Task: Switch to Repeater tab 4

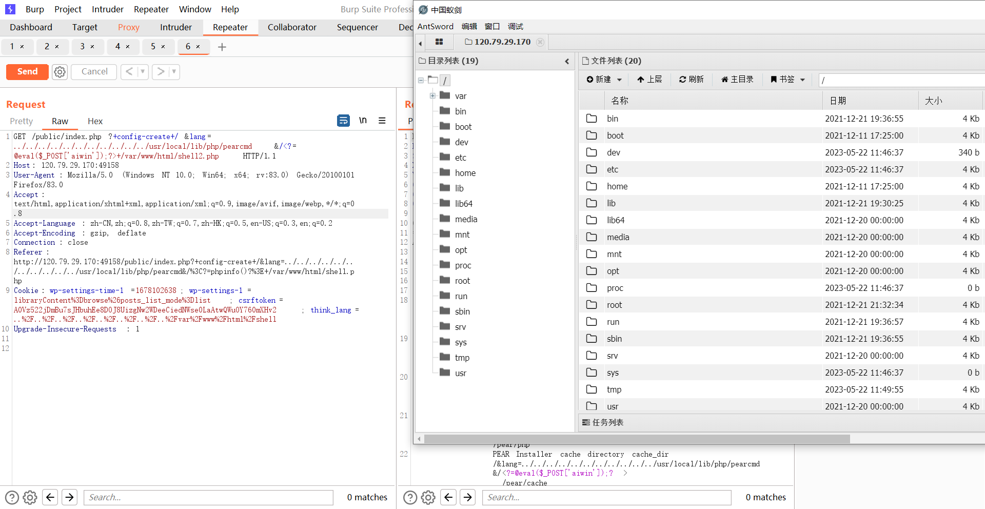Action: tap(117, 47)
